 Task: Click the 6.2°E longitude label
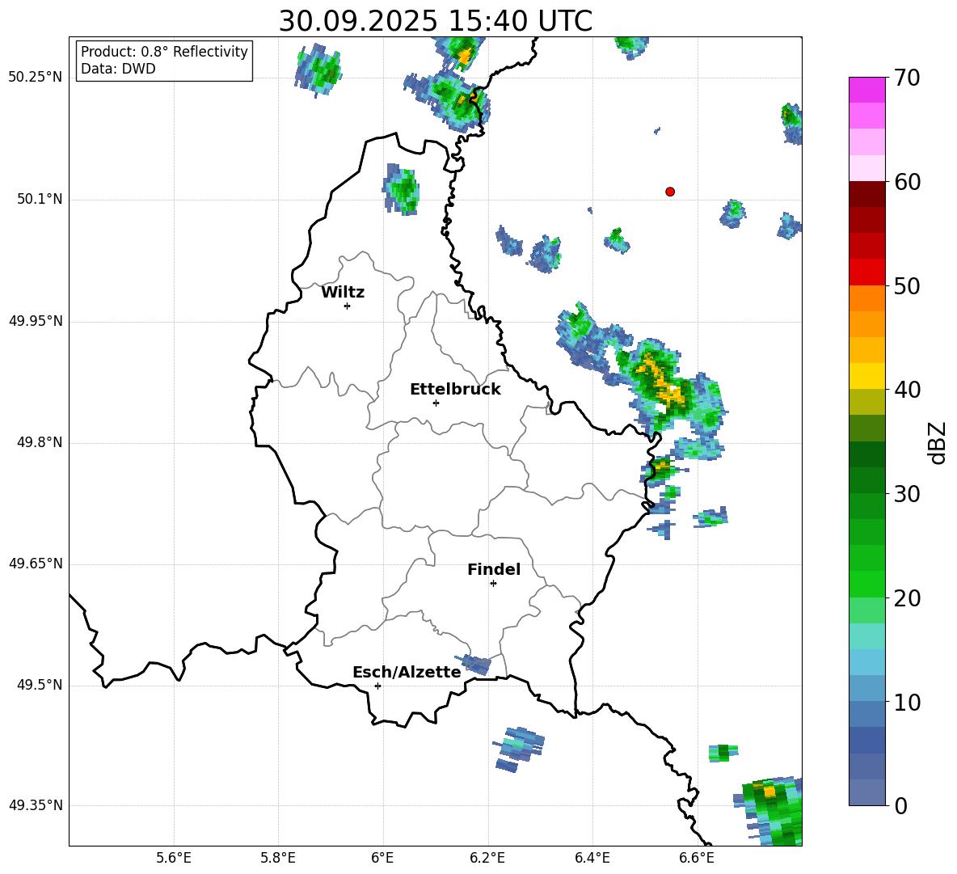487,859
